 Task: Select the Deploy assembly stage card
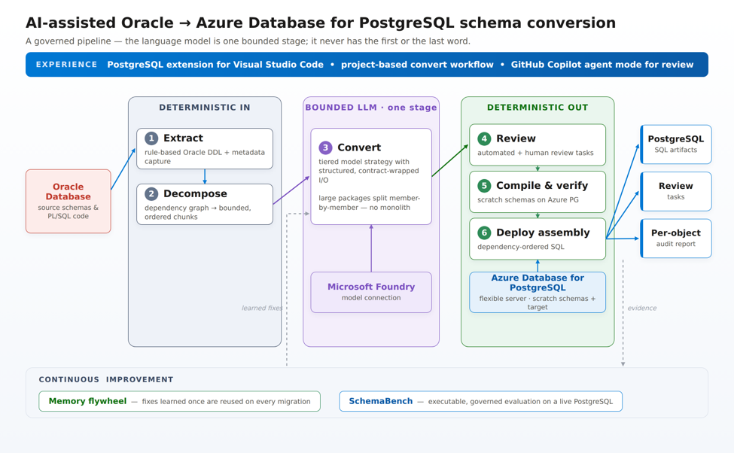point(538,239)
